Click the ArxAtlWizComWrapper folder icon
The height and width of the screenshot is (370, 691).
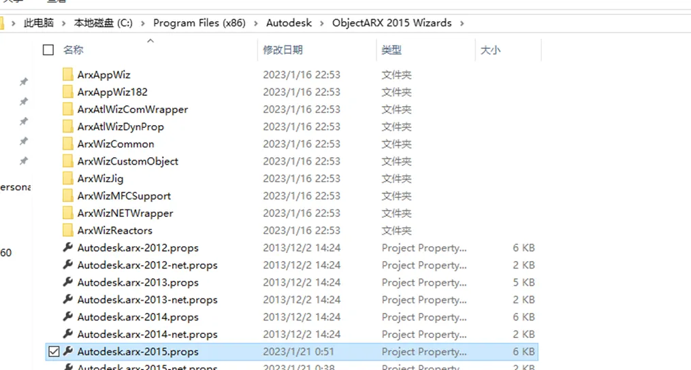coord(68,110)
